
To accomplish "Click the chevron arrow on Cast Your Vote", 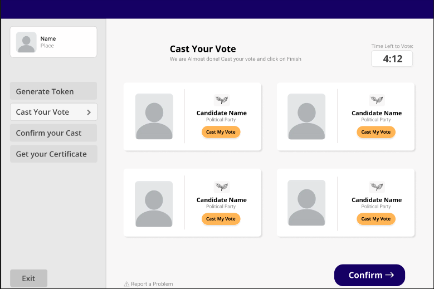I will pyautogui.click(x=89, y=112).
